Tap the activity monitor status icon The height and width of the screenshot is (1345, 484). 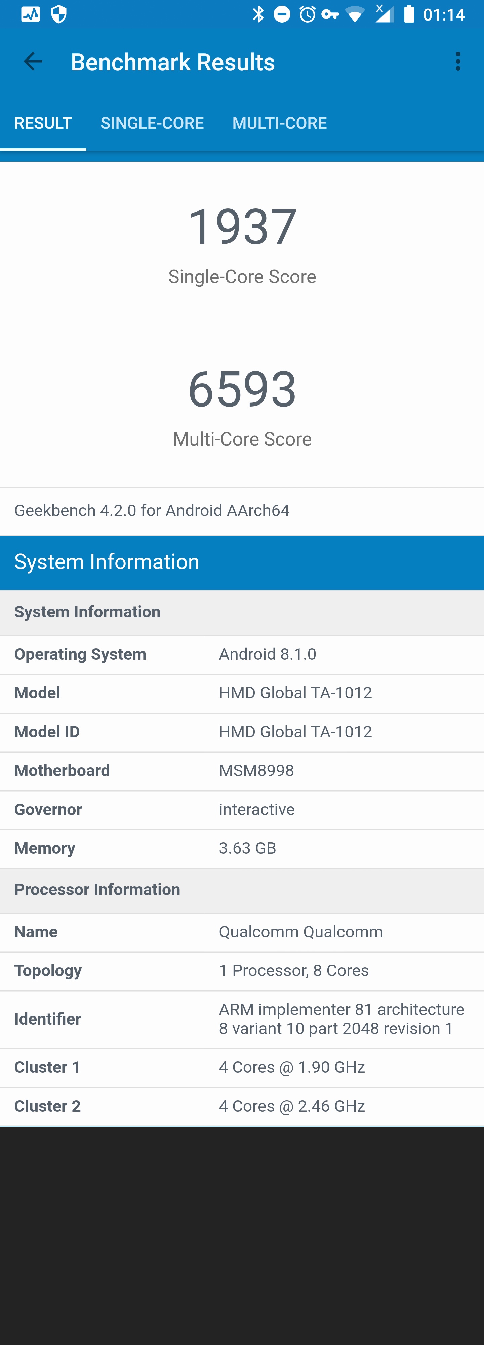(30, 14)
